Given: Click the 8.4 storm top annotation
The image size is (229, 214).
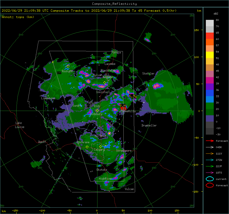Looking at the screenshot, I should coord(123,105).
